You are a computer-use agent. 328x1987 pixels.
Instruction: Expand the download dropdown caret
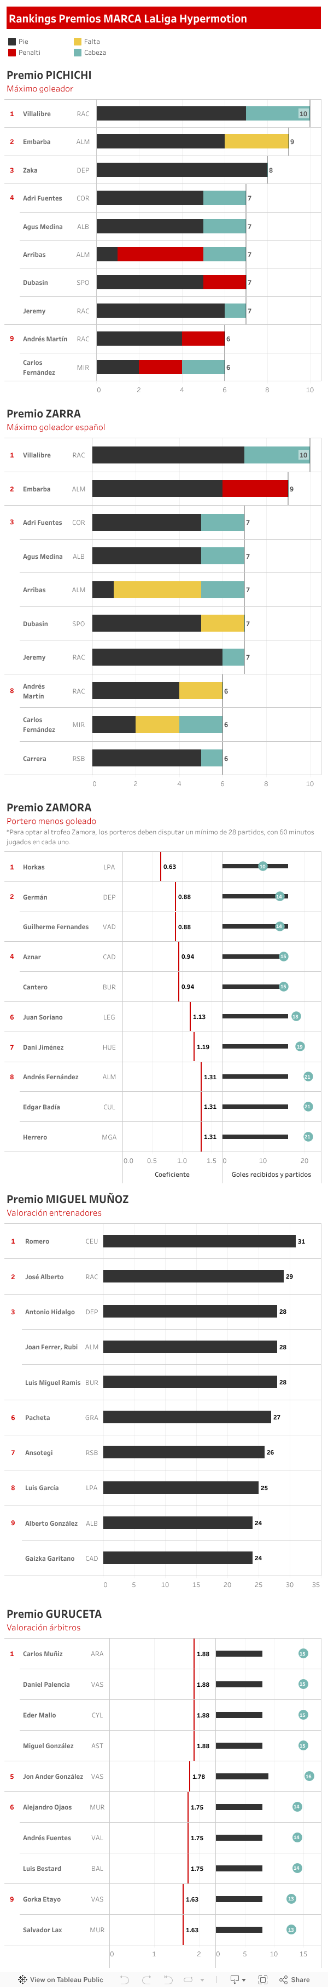244,1979
